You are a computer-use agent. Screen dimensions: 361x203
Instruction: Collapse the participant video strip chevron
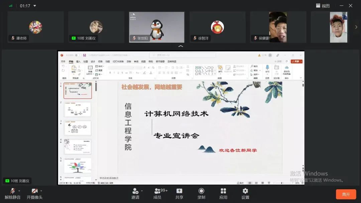point(180,46)
